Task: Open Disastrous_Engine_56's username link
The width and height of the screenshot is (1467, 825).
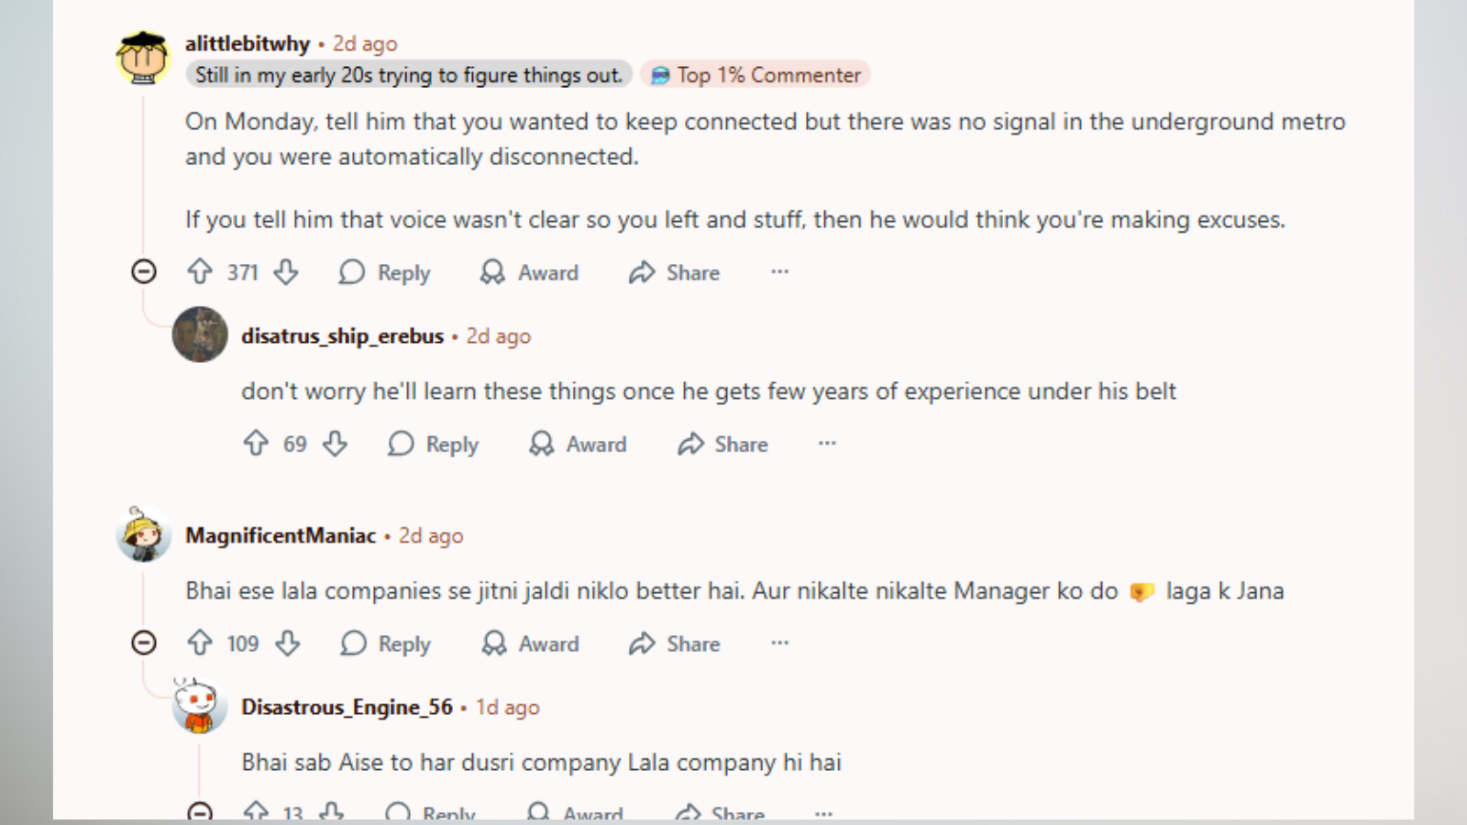Action: [x=347, y=707]
